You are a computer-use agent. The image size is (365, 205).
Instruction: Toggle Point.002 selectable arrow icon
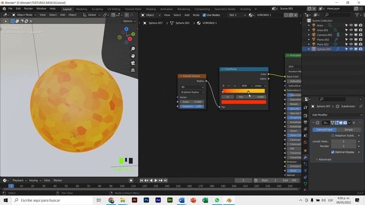[x=346, y=44]
